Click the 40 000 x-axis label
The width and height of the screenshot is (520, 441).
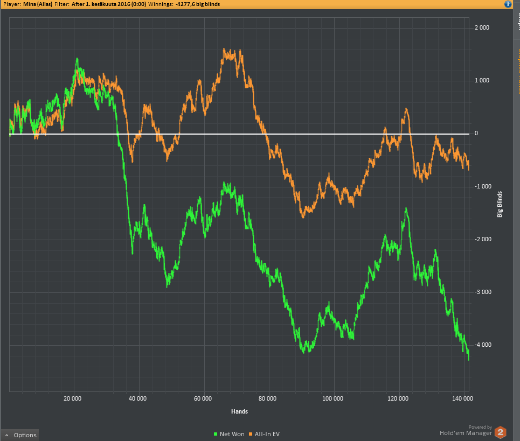click(x=137, y=398)
